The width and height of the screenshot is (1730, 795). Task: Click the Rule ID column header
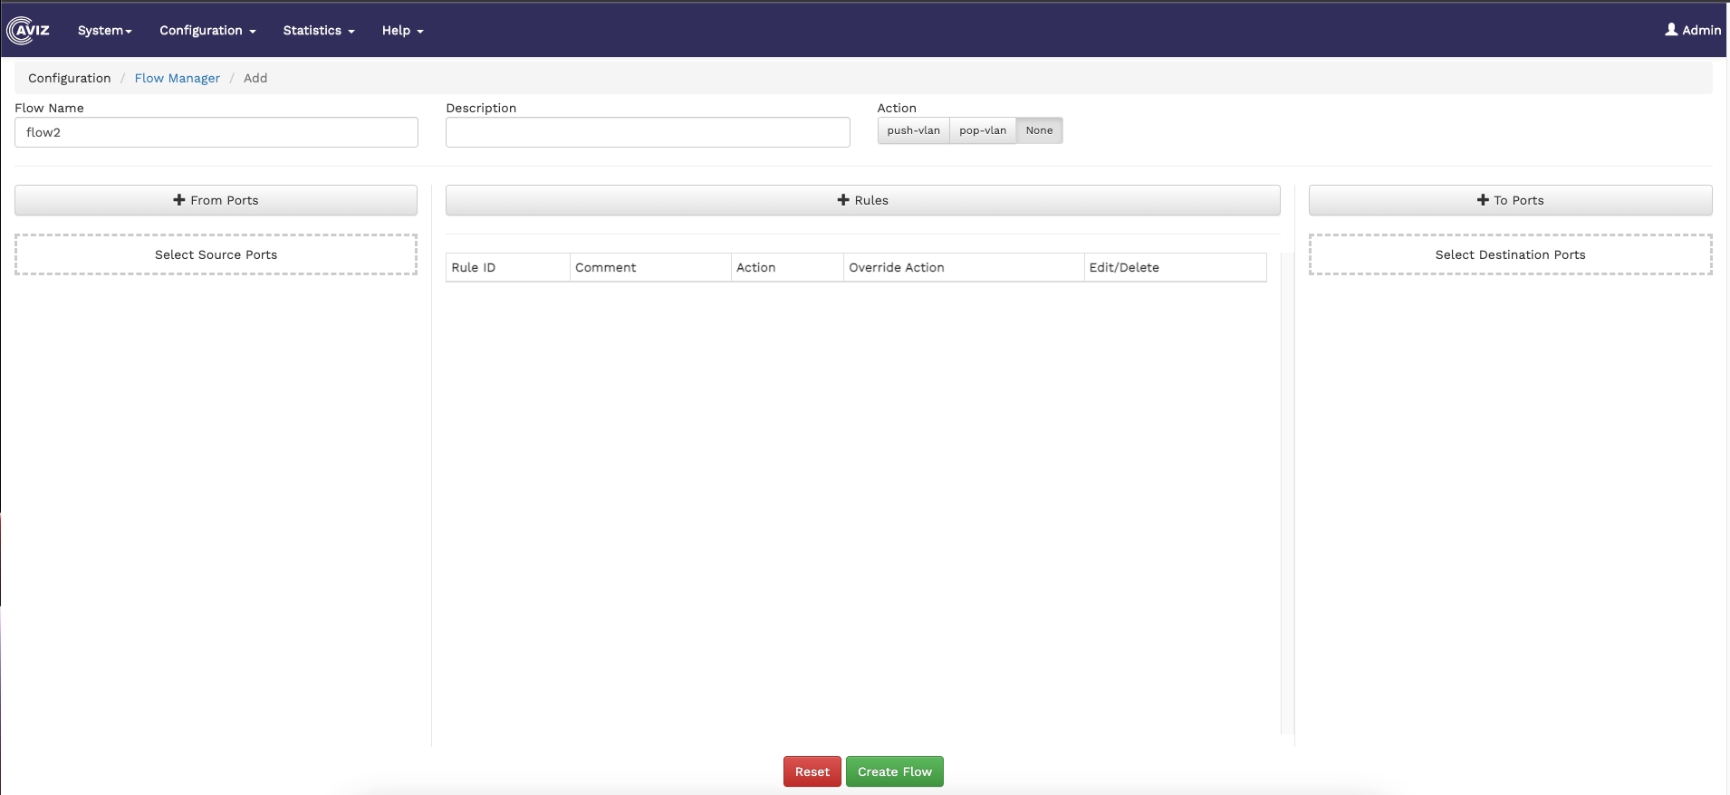(x=474, y=268)
